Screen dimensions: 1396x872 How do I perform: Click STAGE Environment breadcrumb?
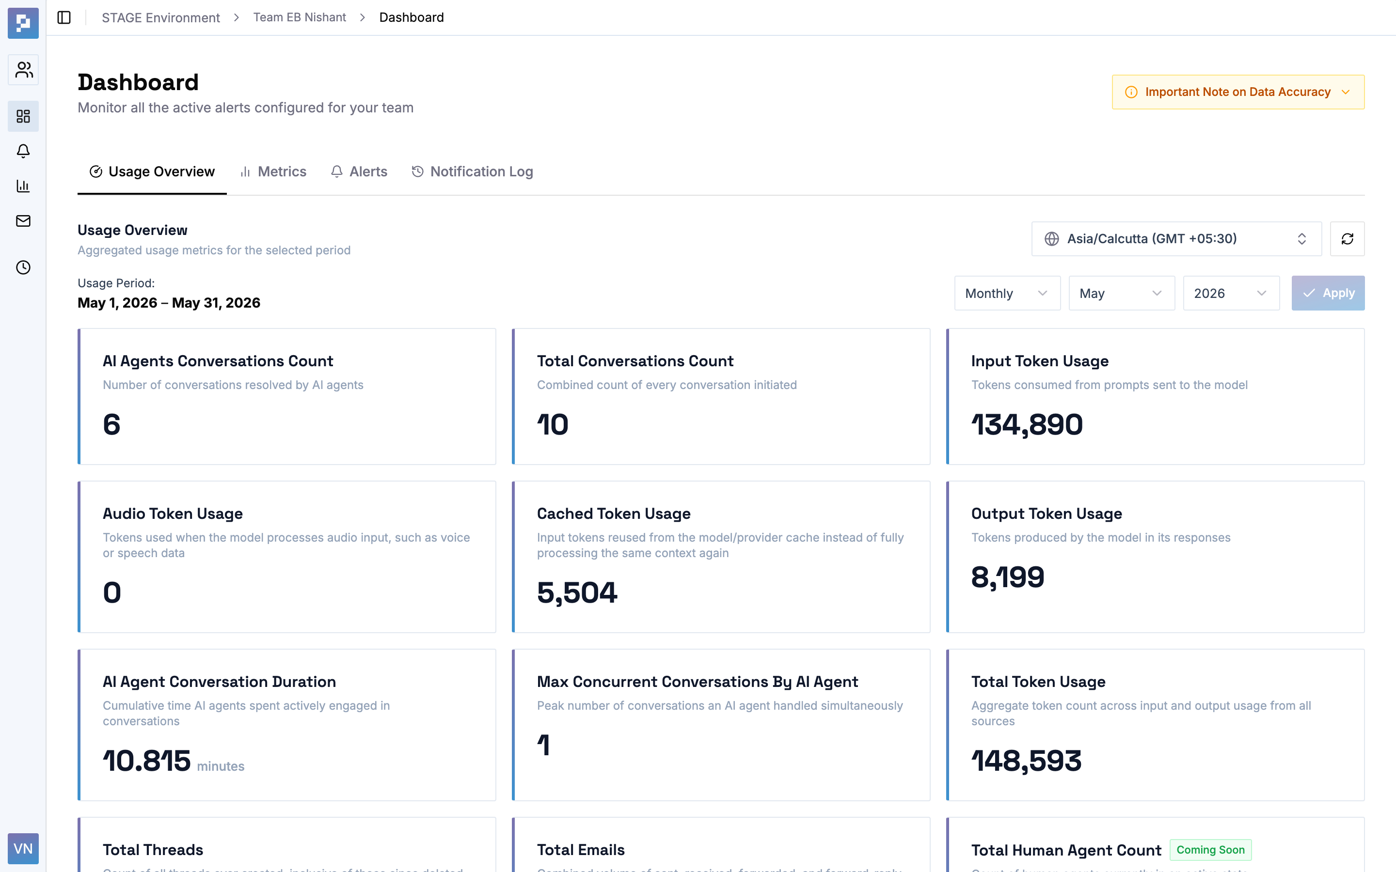160,17
